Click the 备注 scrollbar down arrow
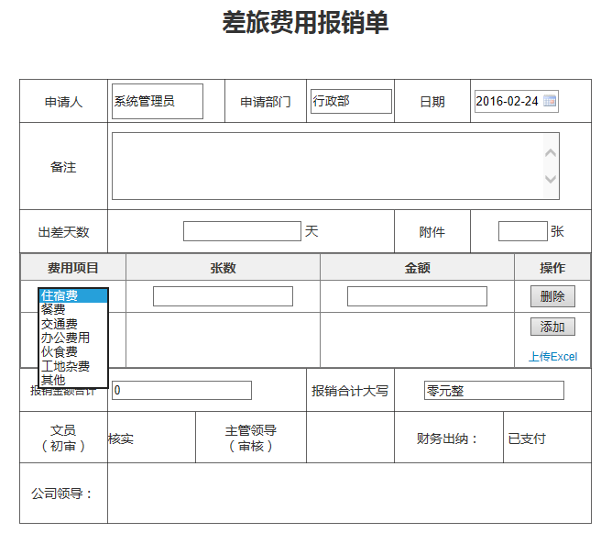Screen dimensions: 601x533 pyautogui.click(x=551, y=179)
